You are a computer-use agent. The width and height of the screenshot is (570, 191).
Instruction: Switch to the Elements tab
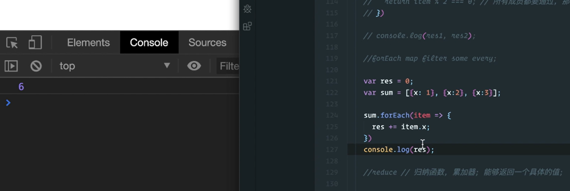click(89, 42)
